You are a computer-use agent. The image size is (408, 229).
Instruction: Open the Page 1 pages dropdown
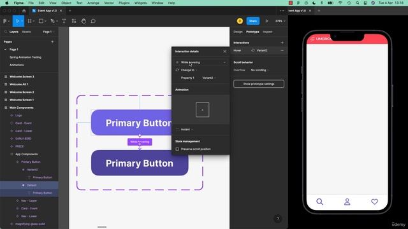coord(48,32)
